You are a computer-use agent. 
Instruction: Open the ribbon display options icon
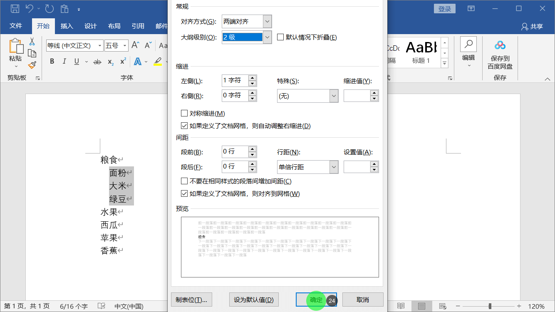[471, 8]
